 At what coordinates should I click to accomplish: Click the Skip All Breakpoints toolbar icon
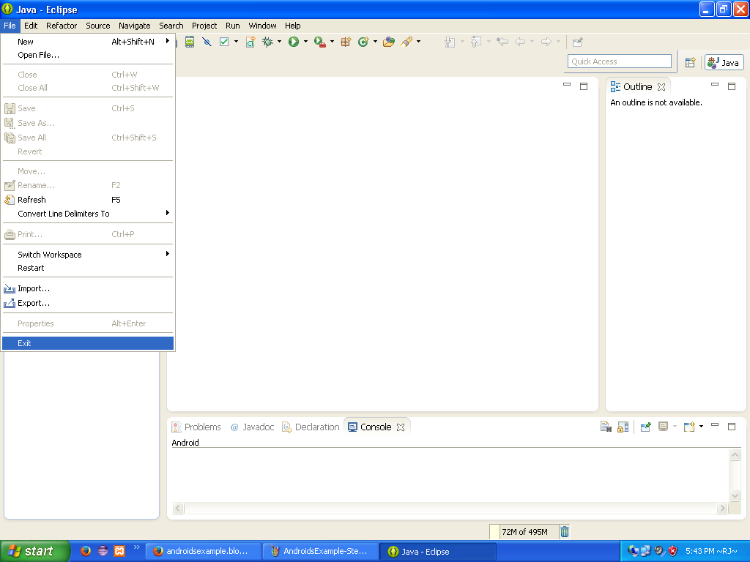pos(207,42)
